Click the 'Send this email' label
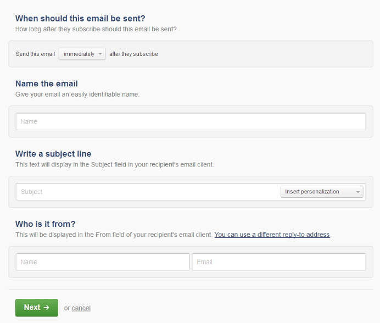Viewport: 380px width, 323px height. pyautogui.click(x=35, y=54)
